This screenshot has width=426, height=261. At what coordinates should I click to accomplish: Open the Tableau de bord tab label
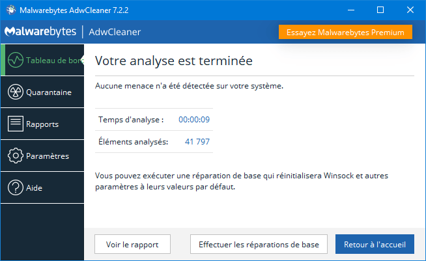point(55,61)
